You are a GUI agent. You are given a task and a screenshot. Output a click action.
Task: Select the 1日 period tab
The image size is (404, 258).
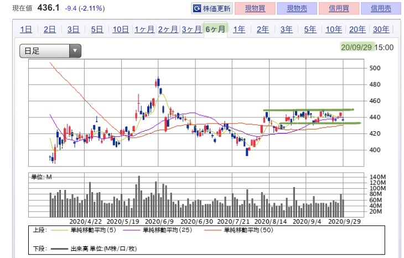click(26, 29)
